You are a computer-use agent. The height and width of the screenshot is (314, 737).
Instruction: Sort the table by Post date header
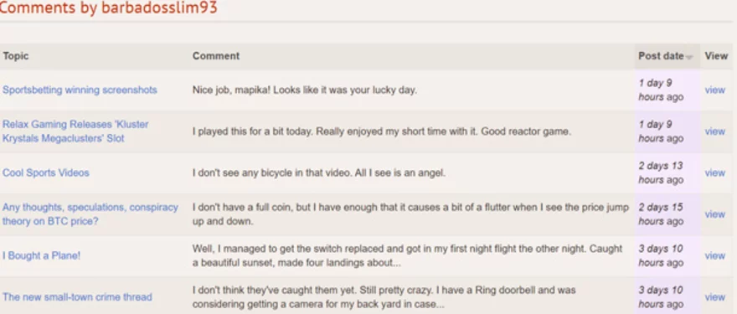pos(661,56)
